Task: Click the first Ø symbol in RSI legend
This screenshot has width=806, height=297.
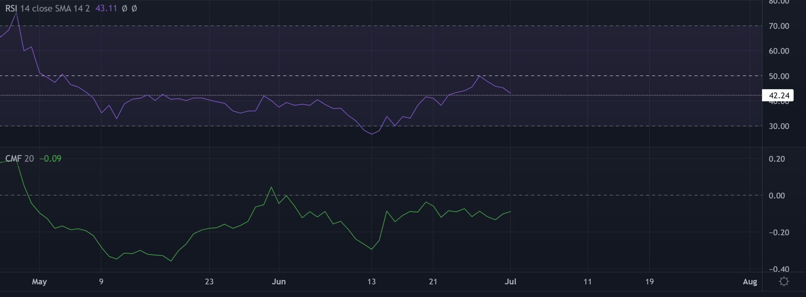Action: click(124, 8)
